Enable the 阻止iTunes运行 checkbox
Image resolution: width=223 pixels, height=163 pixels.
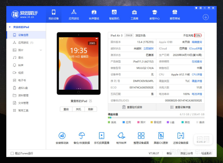click(x=12, y=153)
